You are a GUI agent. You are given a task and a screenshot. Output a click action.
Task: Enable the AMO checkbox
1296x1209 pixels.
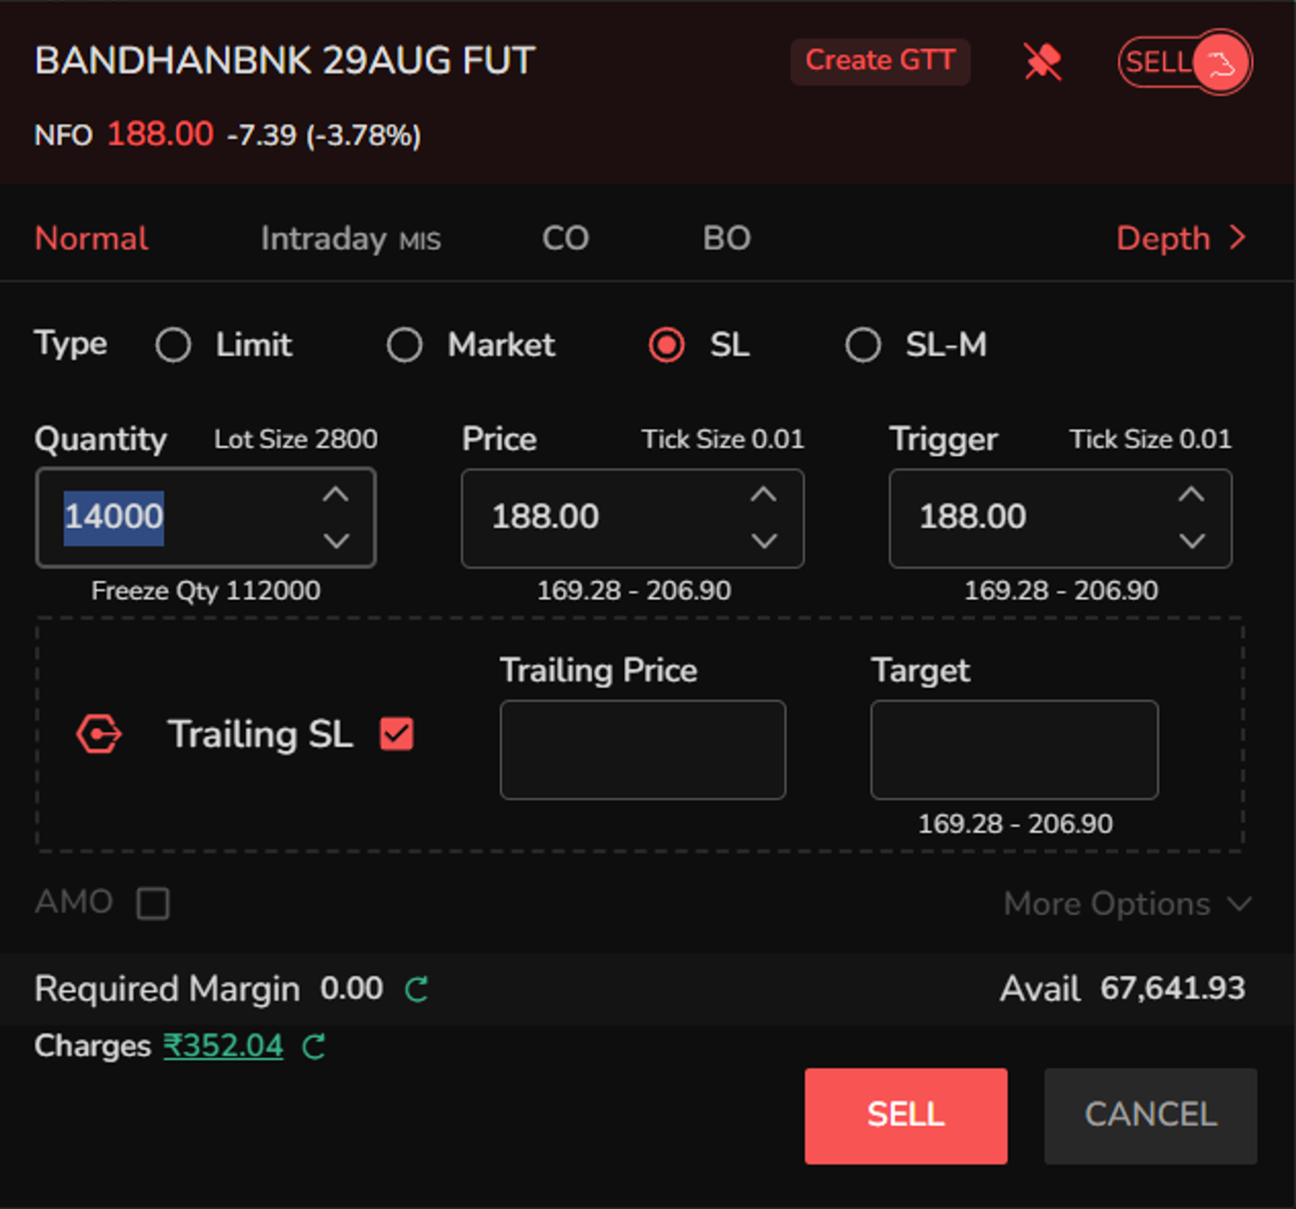[x=152, y=903]
